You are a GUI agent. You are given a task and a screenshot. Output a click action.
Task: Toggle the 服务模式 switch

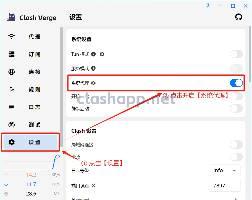click(x=236, y=68)
